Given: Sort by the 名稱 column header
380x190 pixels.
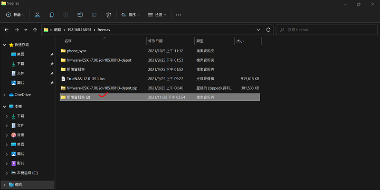Looking at the screenshot, I should point(68,41).
